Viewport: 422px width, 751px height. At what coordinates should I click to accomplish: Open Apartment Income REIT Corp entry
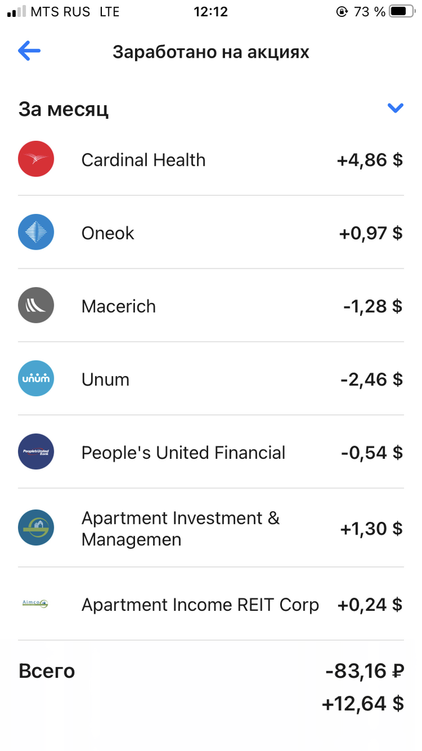(x=211, y=604)
